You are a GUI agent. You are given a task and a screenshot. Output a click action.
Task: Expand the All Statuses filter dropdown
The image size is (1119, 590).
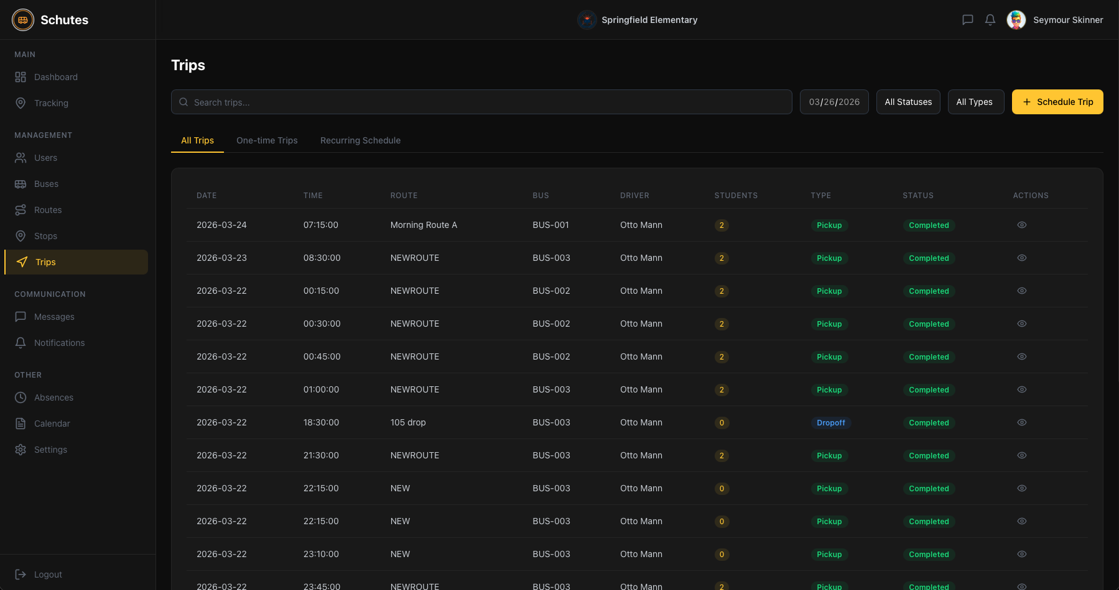[908, 102]
